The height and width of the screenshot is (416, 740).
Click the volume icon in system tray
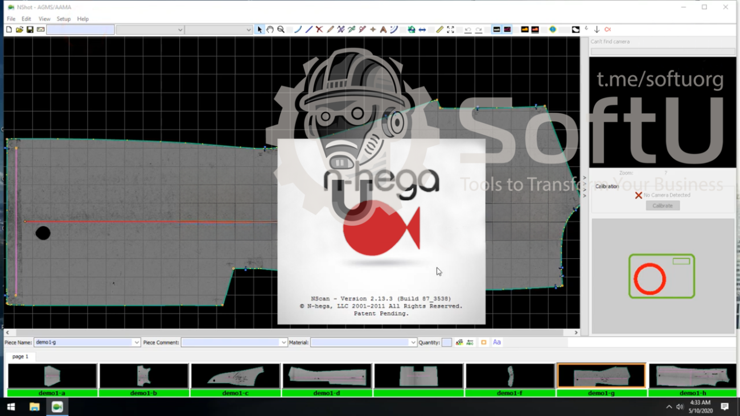pyautogui.click(x=680, y=407)
